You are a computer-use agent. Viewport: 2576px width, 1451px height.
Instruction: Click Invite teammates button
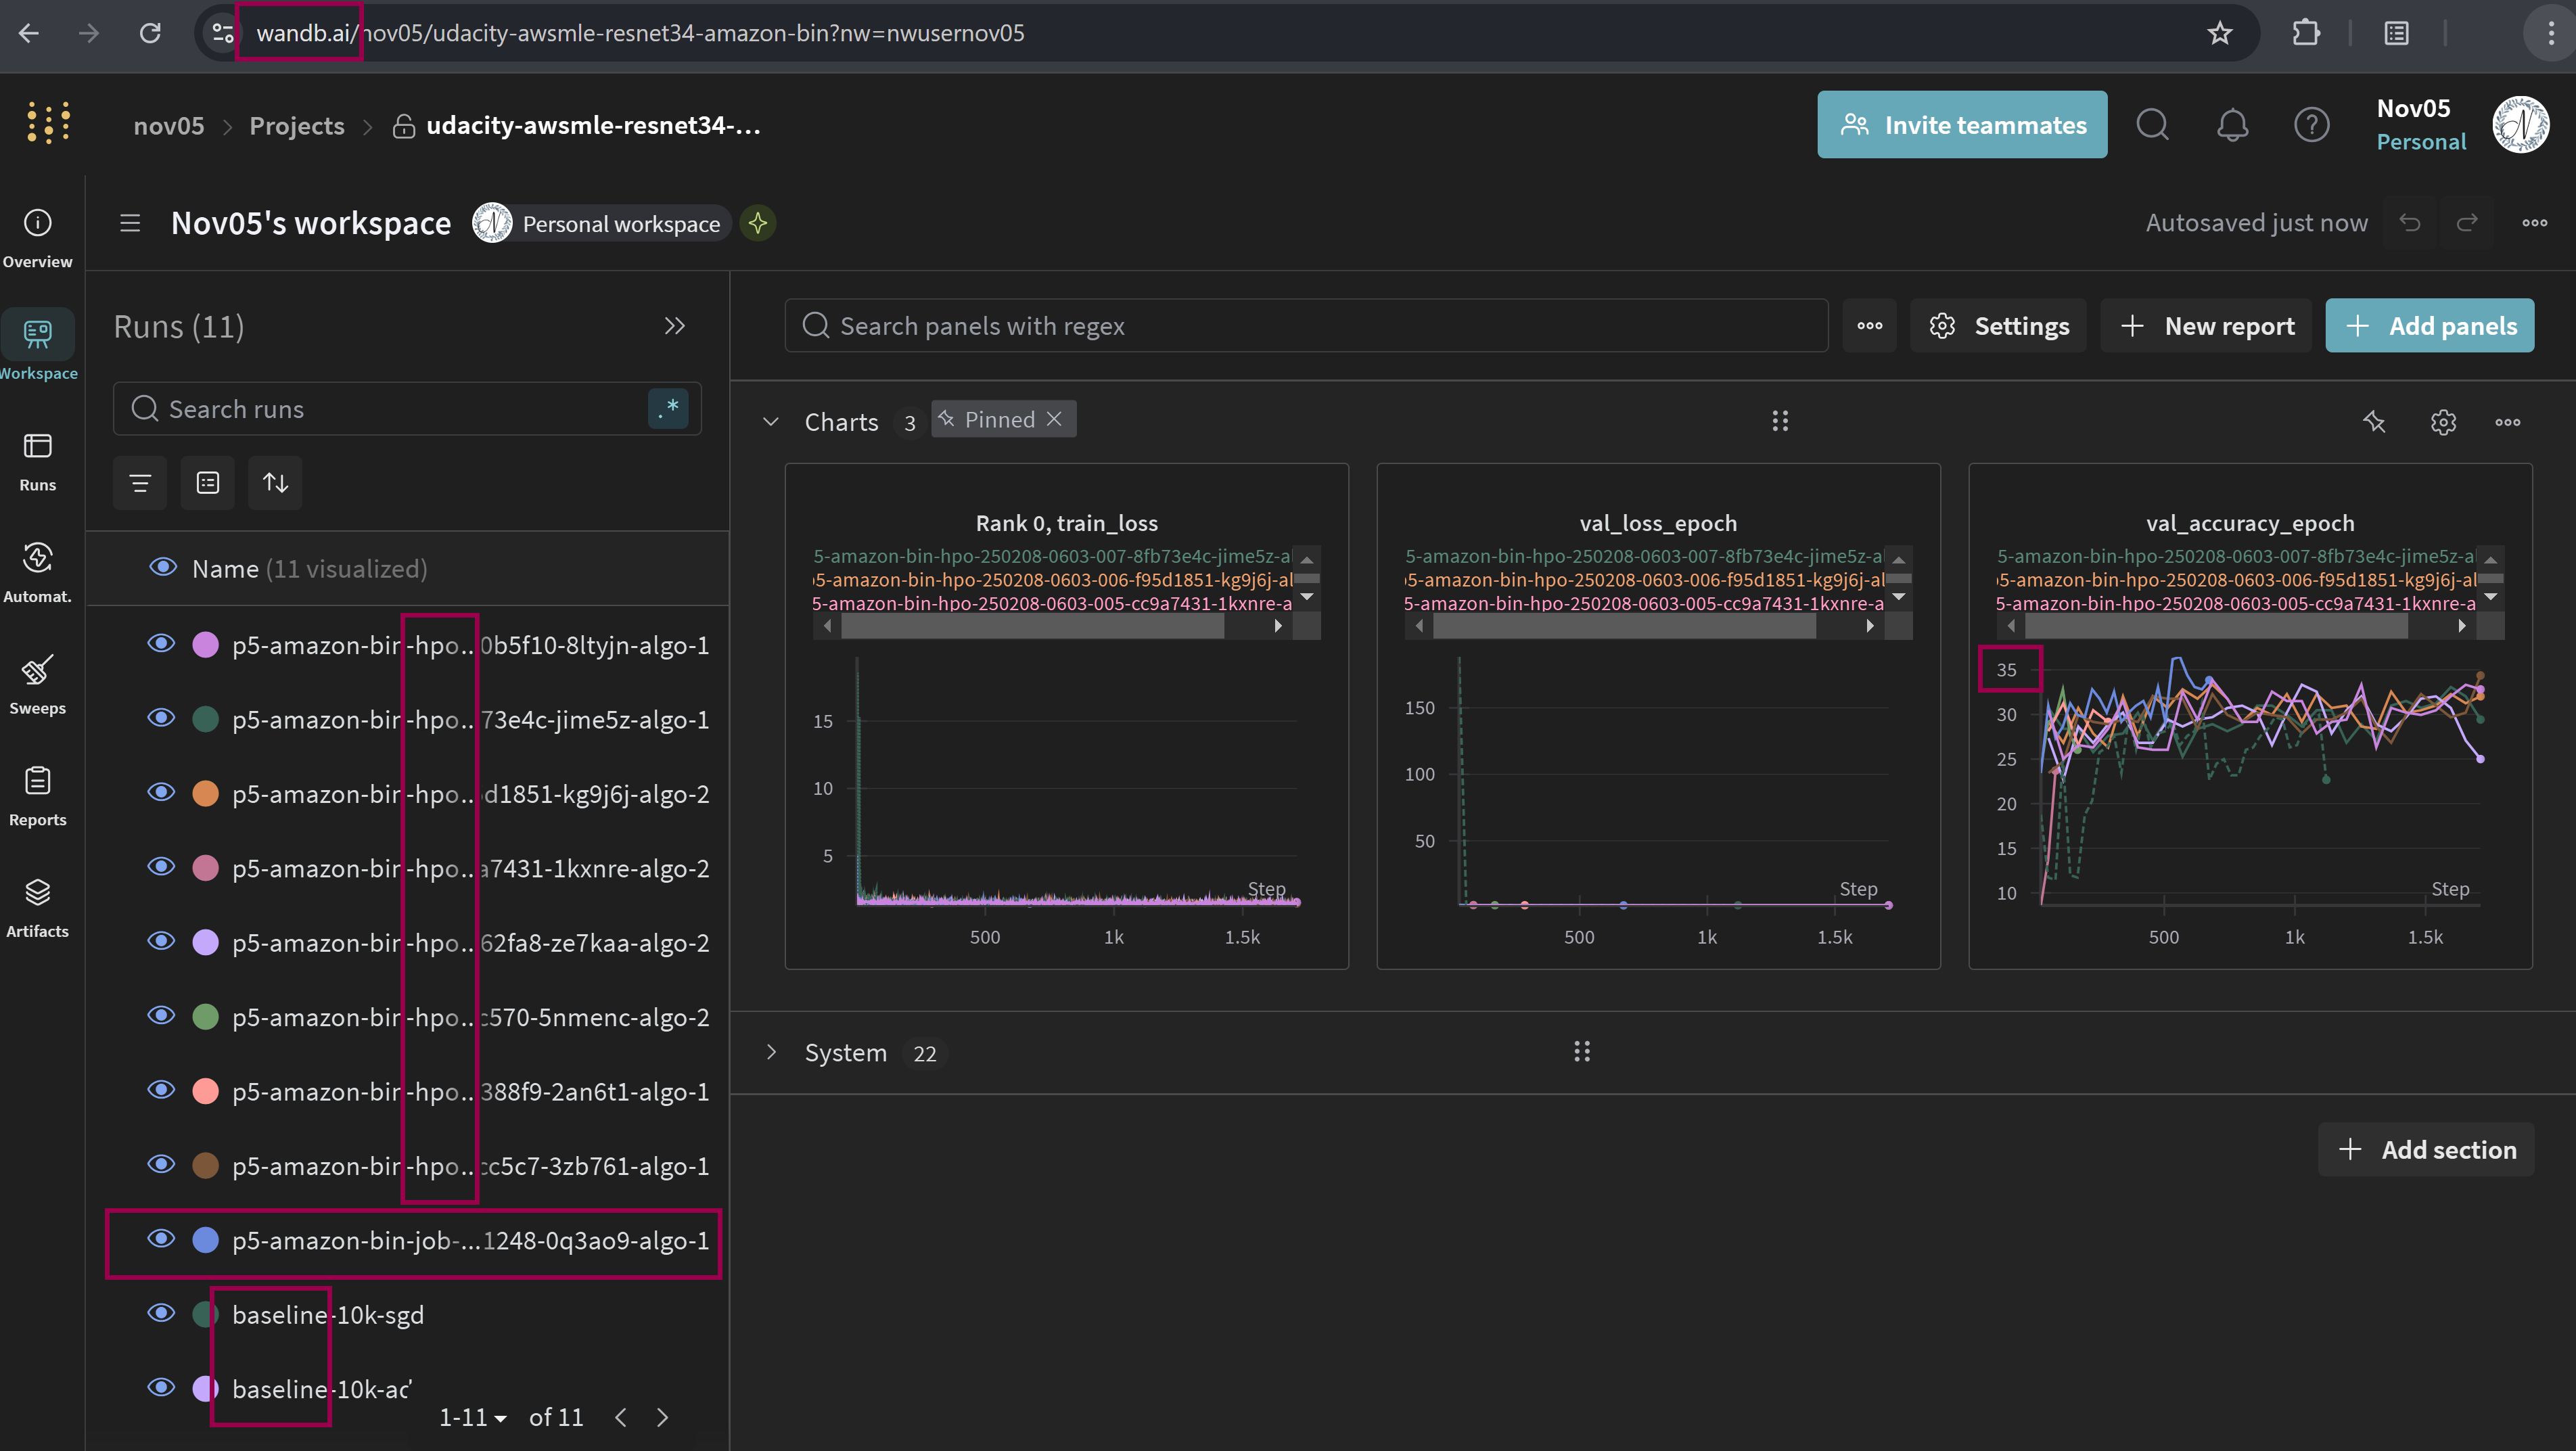click(x=1961, y=125)
